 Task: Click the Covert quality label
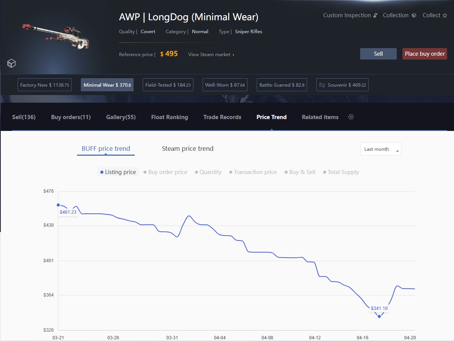tap(148, 32)
